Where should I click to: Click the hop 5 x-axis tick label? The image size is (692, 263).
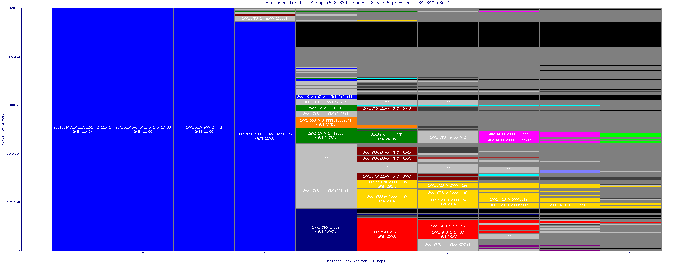326,253
